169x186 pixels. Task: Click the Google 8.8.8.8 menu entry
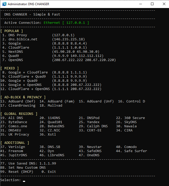click(x=45, y=43)
